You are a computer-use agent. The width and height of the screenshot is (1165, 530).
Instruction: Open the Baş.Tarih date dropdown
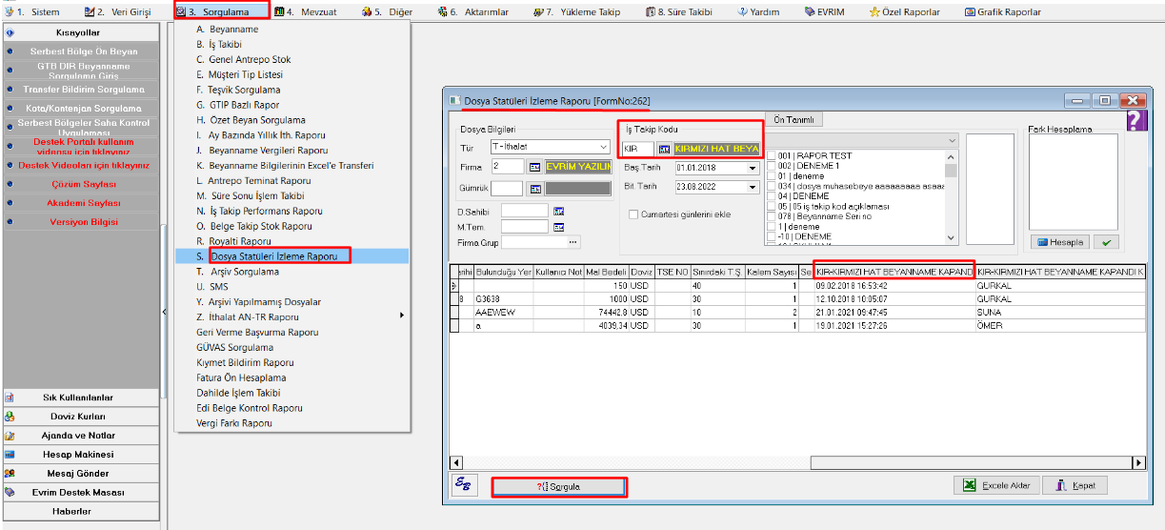tap(753, 168)
